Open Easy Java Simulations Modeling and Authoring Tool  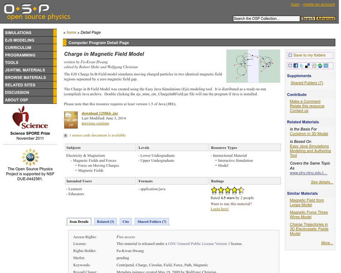click(310, 151)
